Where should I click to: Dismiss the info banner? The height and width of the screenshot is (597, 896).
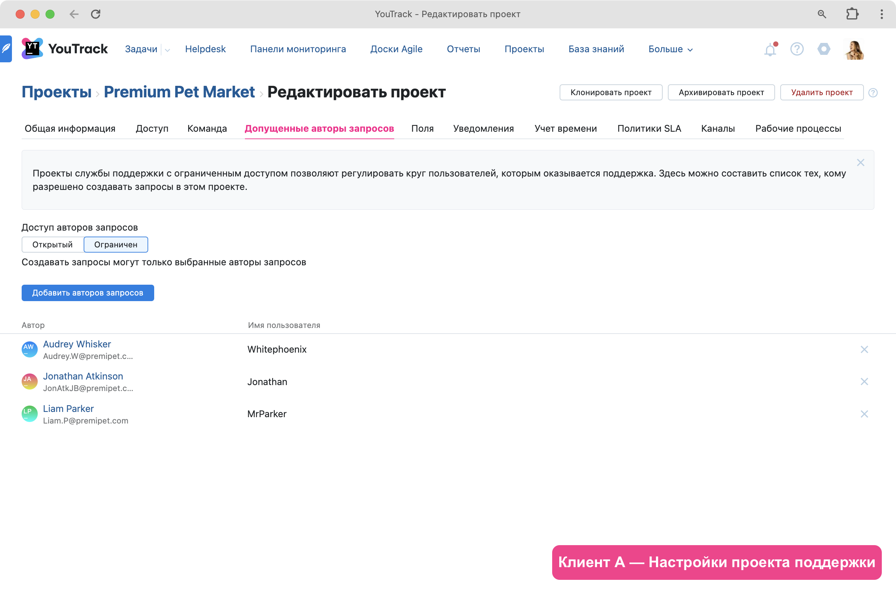click(860, 163)
